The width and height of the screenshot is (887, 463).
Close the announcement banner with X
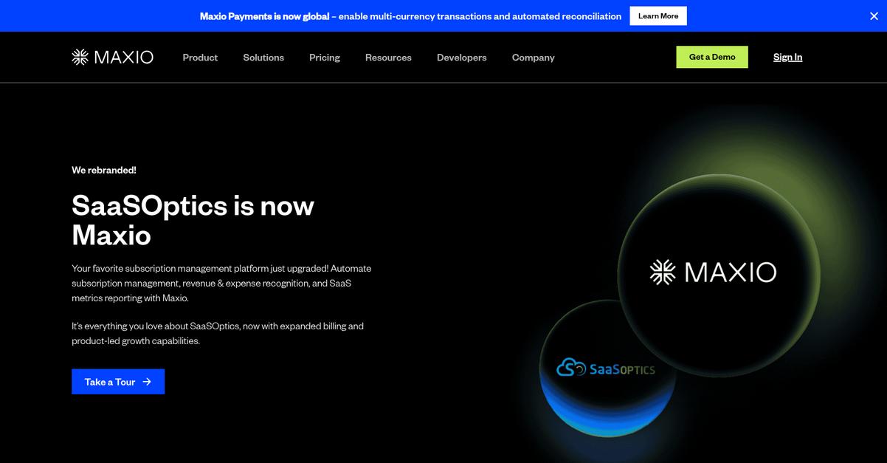coord(874,16)
